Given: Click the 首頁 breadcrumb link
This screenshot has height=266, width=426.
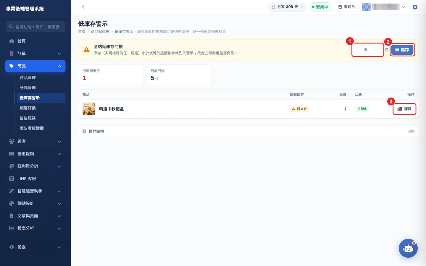Looking at the screenshot, I should click(x=82, y=32).
